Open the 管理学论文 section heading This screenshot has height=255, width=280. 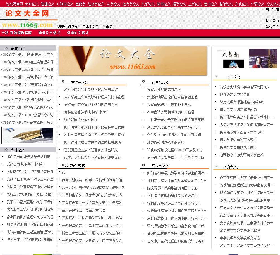pyautogui.click(x=80, y=82)
